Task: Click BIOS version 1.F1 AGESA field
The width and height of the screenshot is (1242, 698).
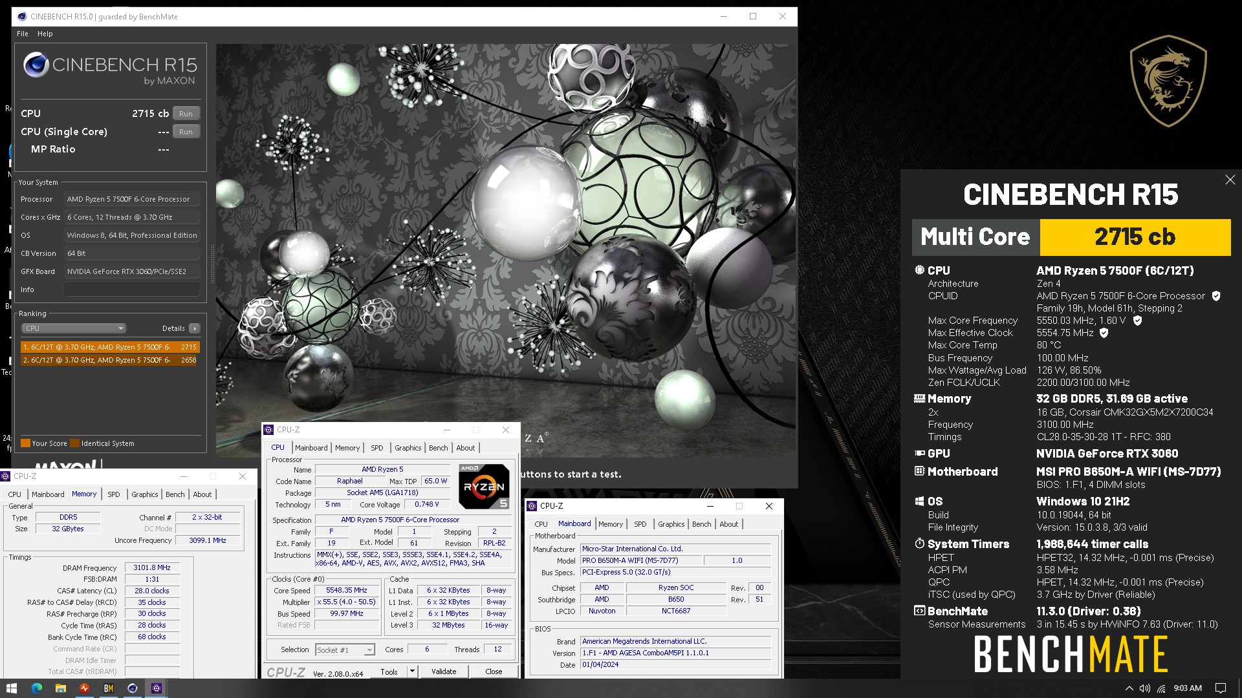Action: tap(676, 653)
